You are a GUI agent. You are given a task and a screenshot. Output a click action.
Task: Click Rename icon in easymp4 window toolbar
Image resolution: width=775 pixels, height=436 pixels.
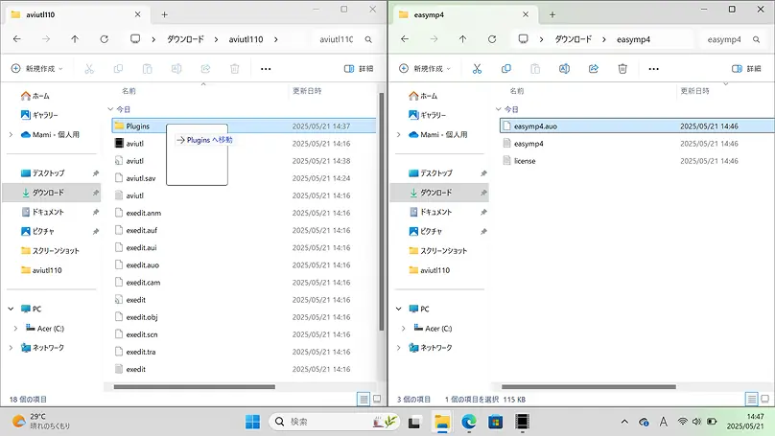pos(564,69)
